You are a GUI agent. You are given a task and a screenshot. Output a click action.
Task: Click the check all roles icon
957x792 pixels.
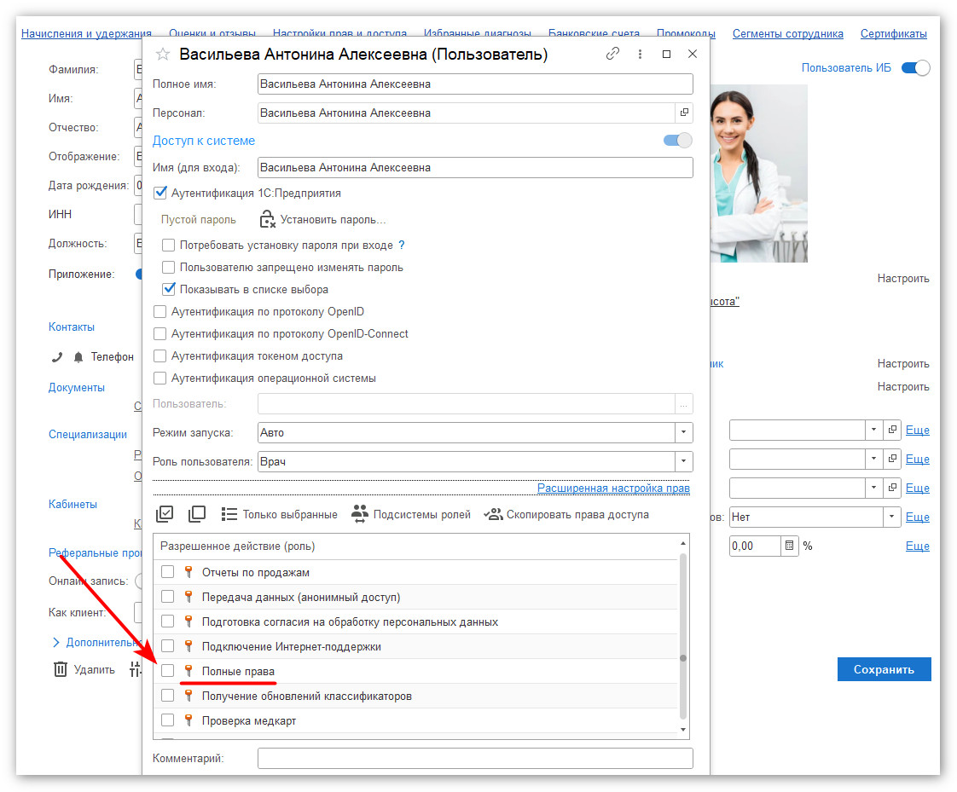point(165,514)
